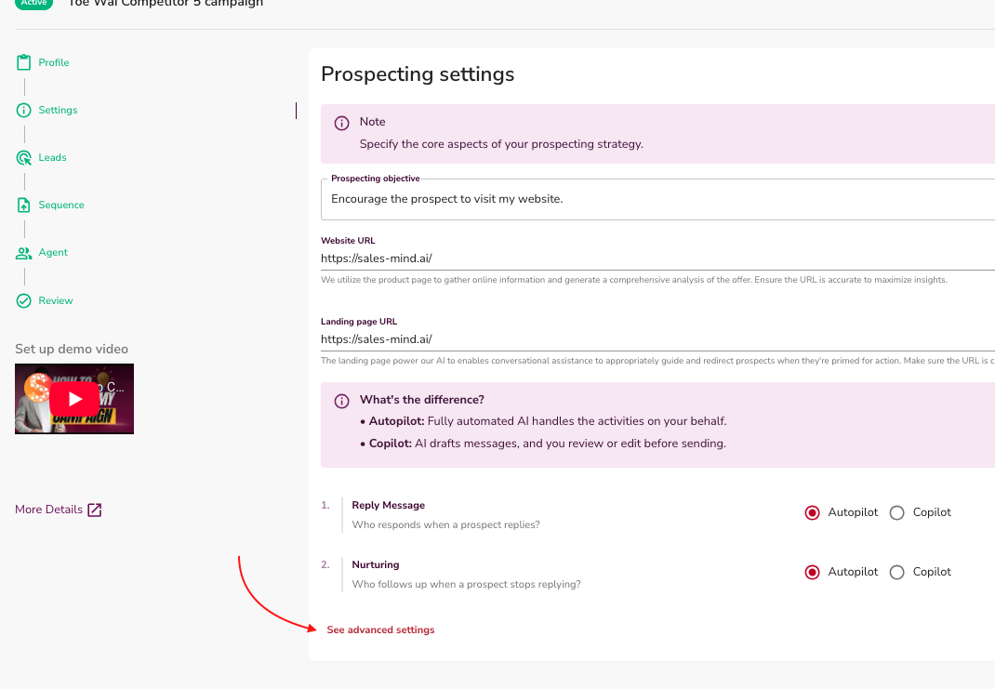Click the info icon in the Note banner
Screen dimensions: 995x689
341,123
